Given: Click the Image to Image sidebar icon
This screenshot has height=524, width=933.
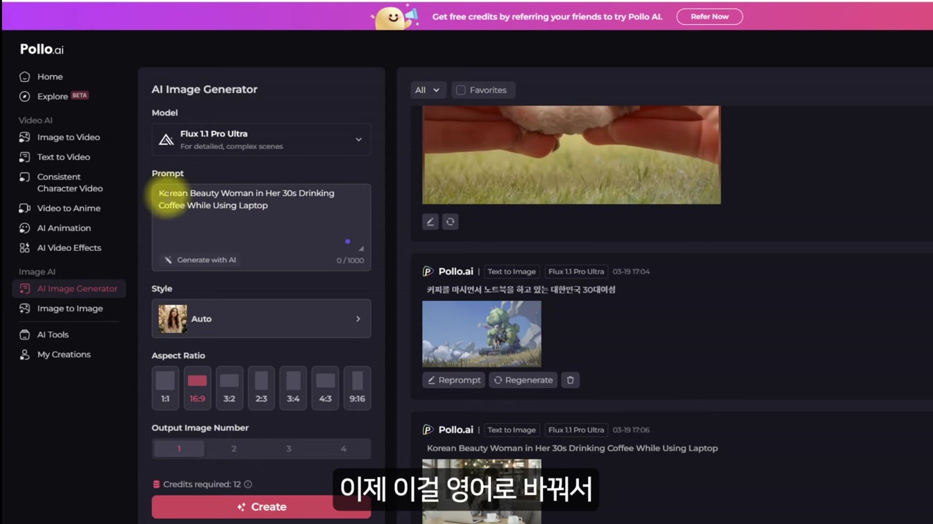Looking at the screenshot, I should tap(24, 308).
